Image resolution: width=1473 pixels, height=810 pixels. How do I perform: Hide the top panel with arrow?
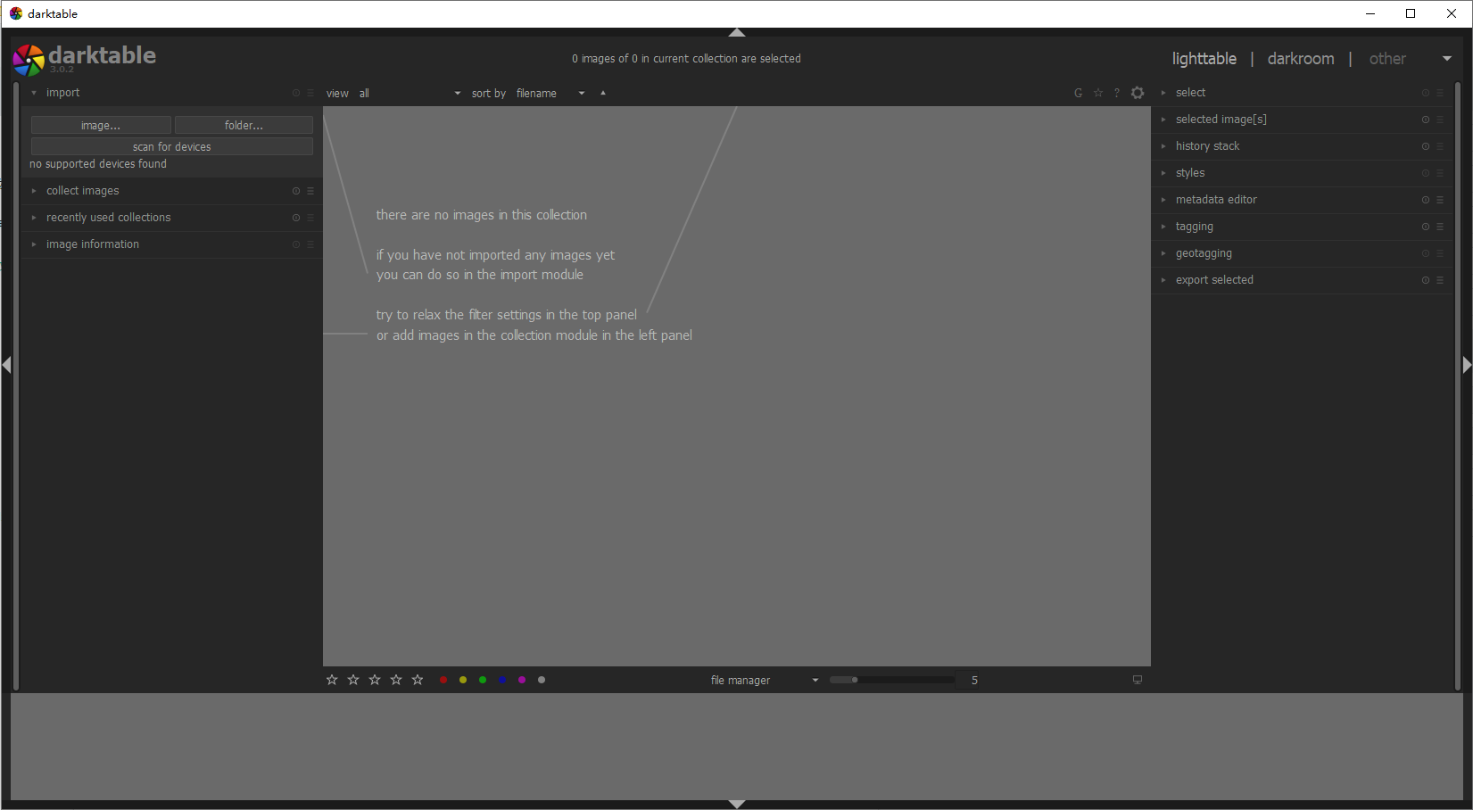[x=737, y=33]
